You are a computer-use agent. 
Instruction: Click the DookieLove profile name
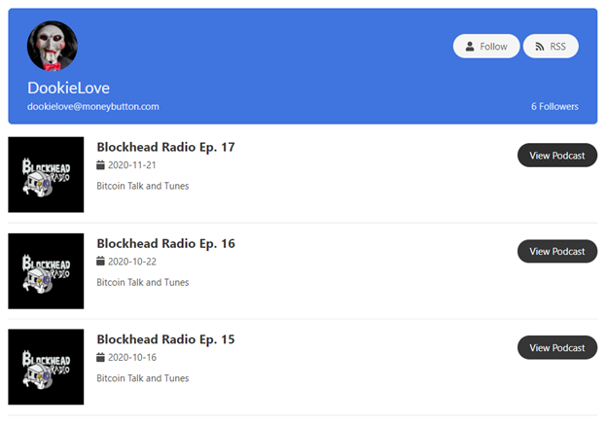tap(68, 88)
